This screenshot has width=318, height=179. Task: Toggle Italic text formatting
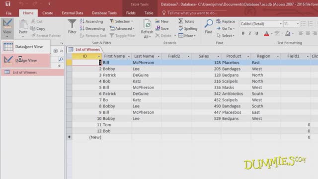[249, 33]
